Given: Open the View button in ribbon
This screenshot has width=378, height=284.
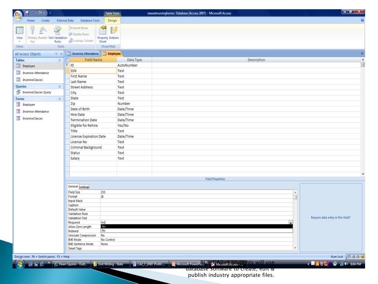Looking at the screenshot, I should 20,34.
